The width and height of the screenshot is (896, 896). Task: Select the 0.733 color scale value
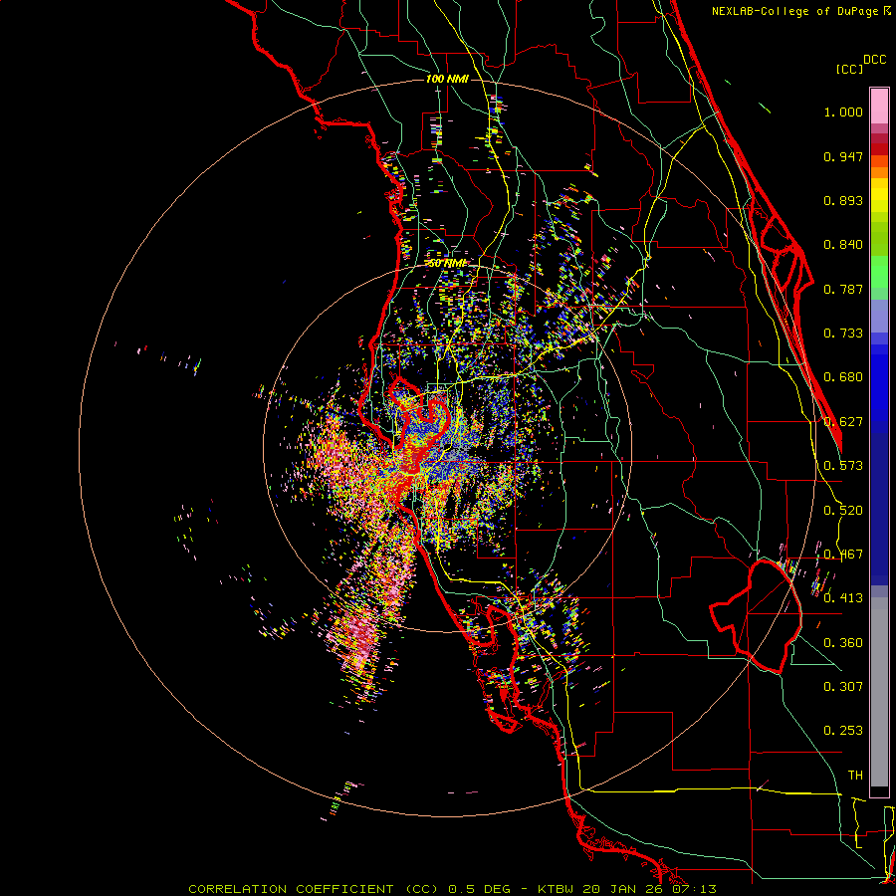[x=843, y=334]
